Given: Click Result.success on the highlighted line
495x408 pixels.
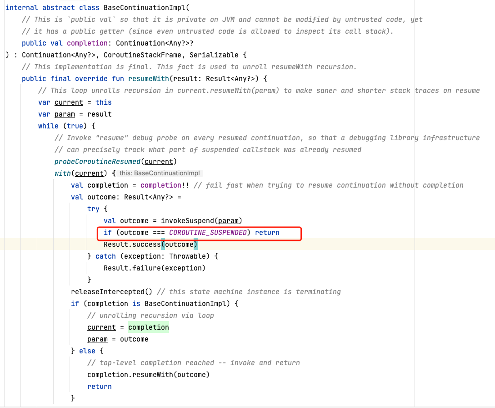Looking at the screenshot, I should pyautogui.click(x=132, y=245).
